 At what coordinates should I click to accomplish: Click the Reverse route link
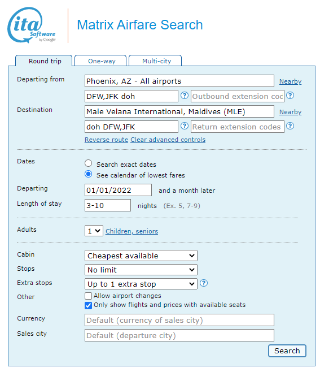coord(106,140)
